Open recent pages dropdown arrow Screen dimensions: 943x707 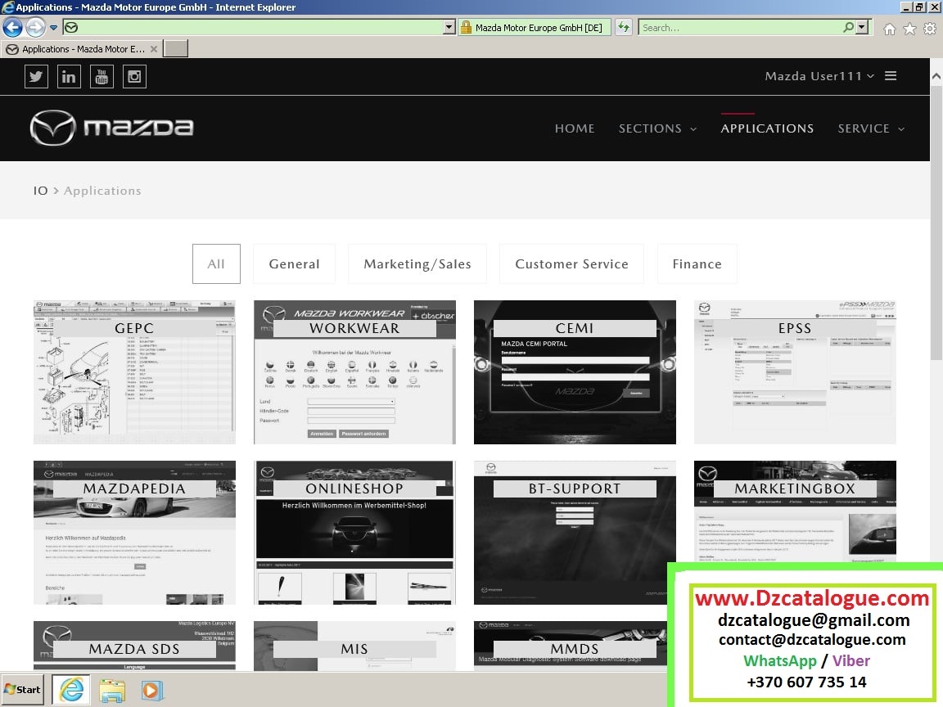tap(53, 28)
